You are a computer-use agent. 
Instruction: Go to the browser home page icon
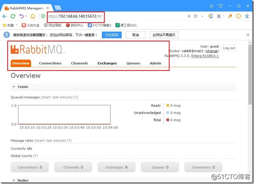33,16
